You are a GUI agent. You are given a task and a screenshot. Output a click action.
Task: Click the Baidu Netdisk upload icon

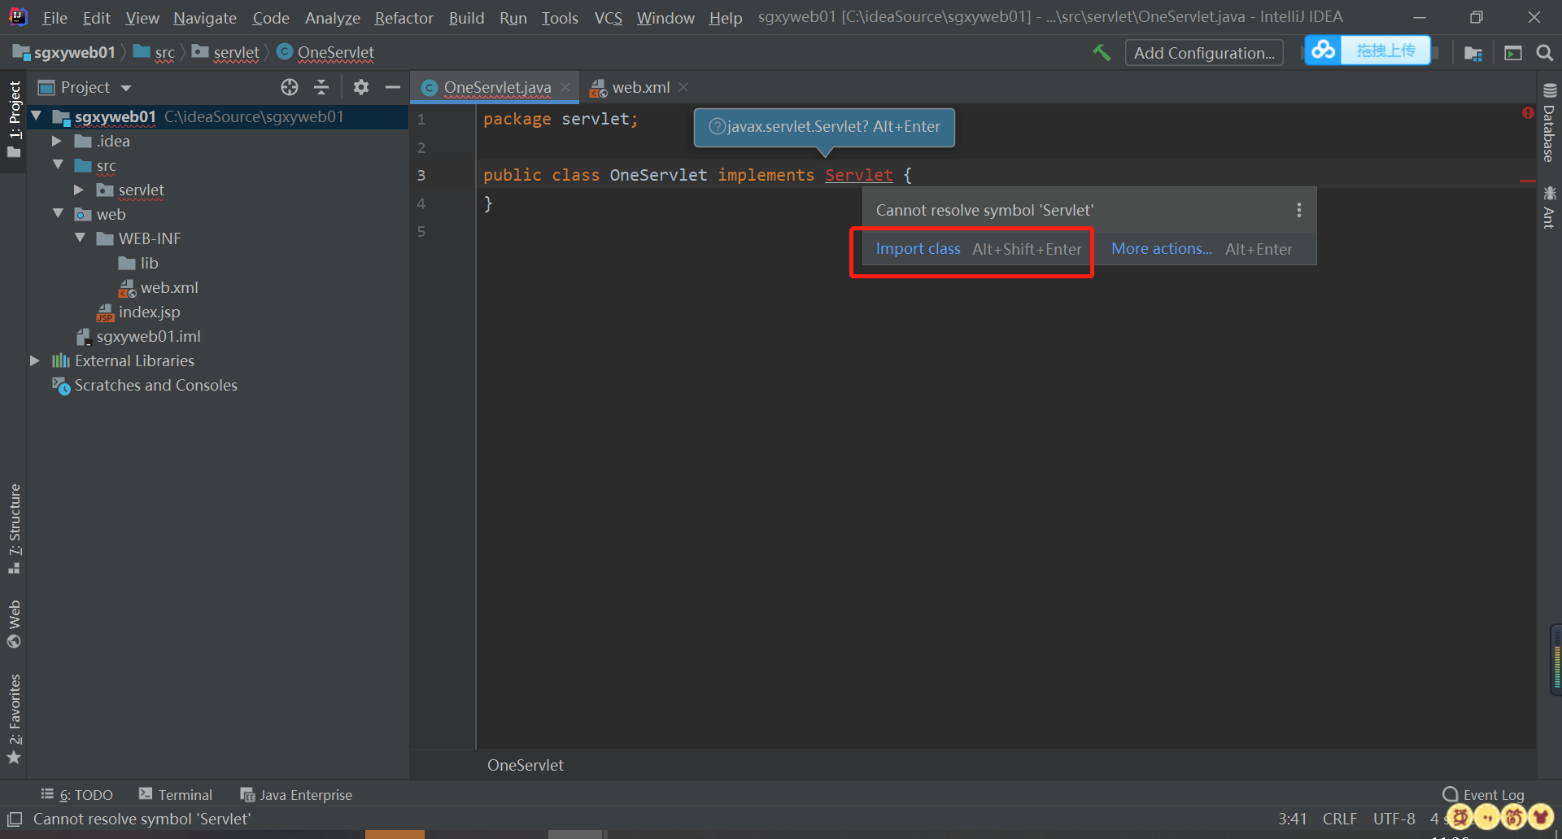click(x=1322, y=50)
